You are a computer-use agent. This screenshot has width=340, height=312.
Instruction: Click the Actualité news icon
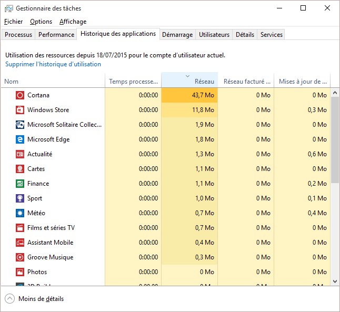pyautogui.click(x=19, y=154)
